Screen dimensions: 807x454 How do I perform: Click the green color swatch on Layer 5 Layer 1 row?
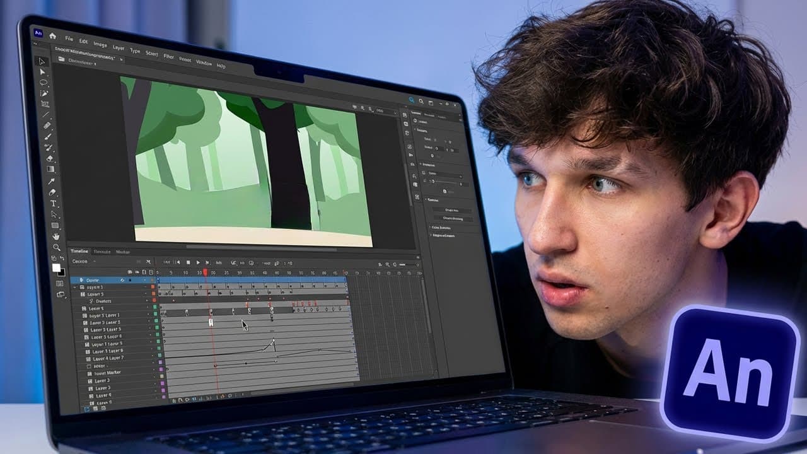155,314
